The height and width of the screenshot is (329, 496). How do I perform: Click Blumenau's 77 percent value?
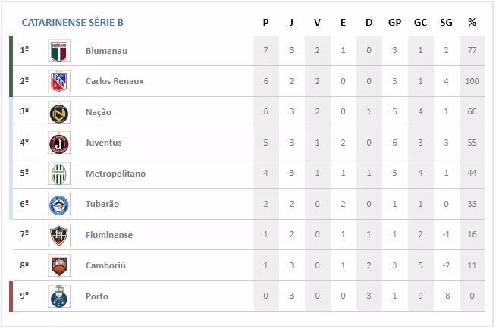point(472,51)
